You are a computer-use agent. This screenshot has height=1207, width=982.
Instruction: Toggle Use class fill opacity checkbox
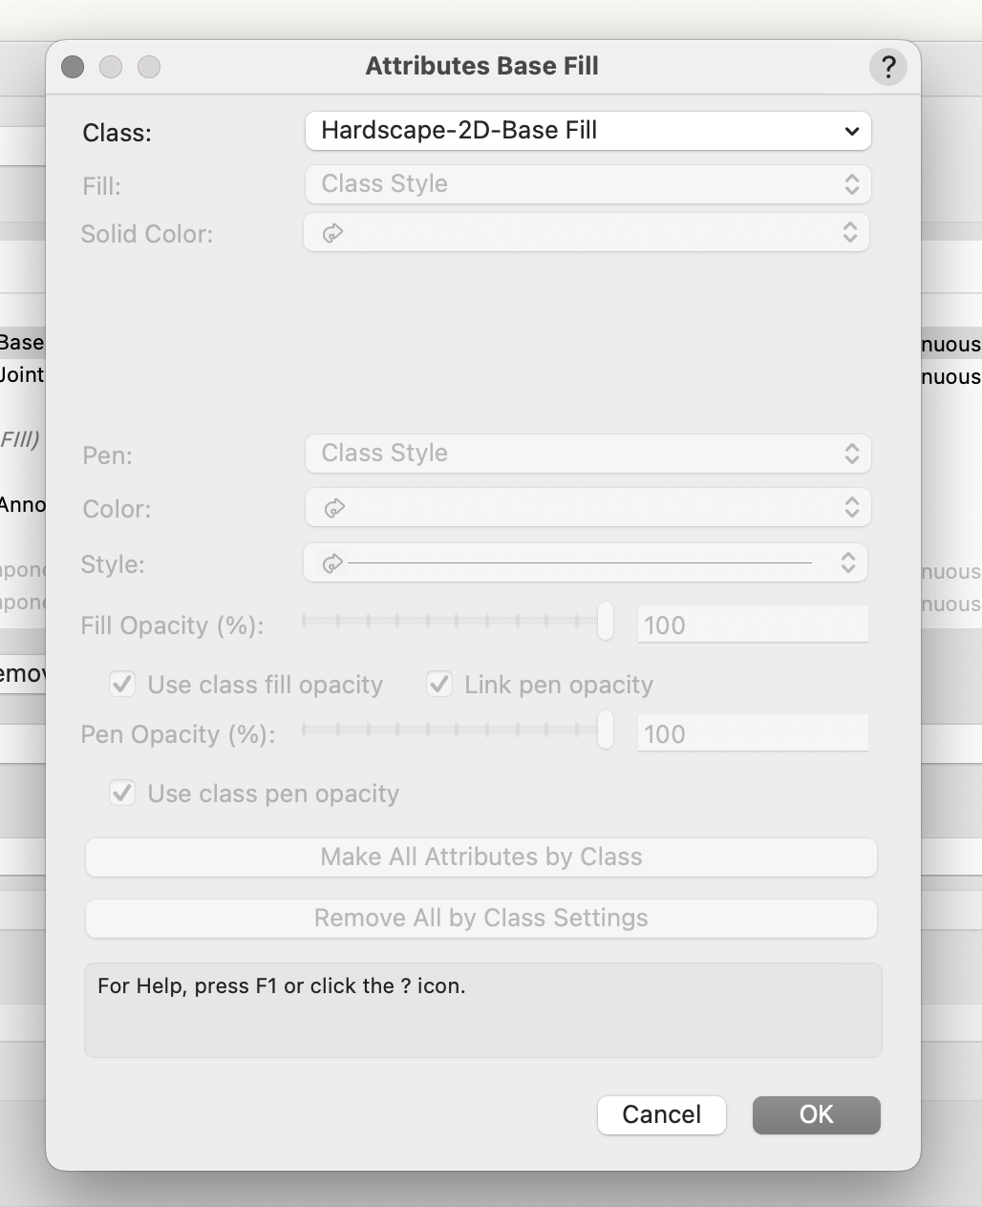point(122,684)
